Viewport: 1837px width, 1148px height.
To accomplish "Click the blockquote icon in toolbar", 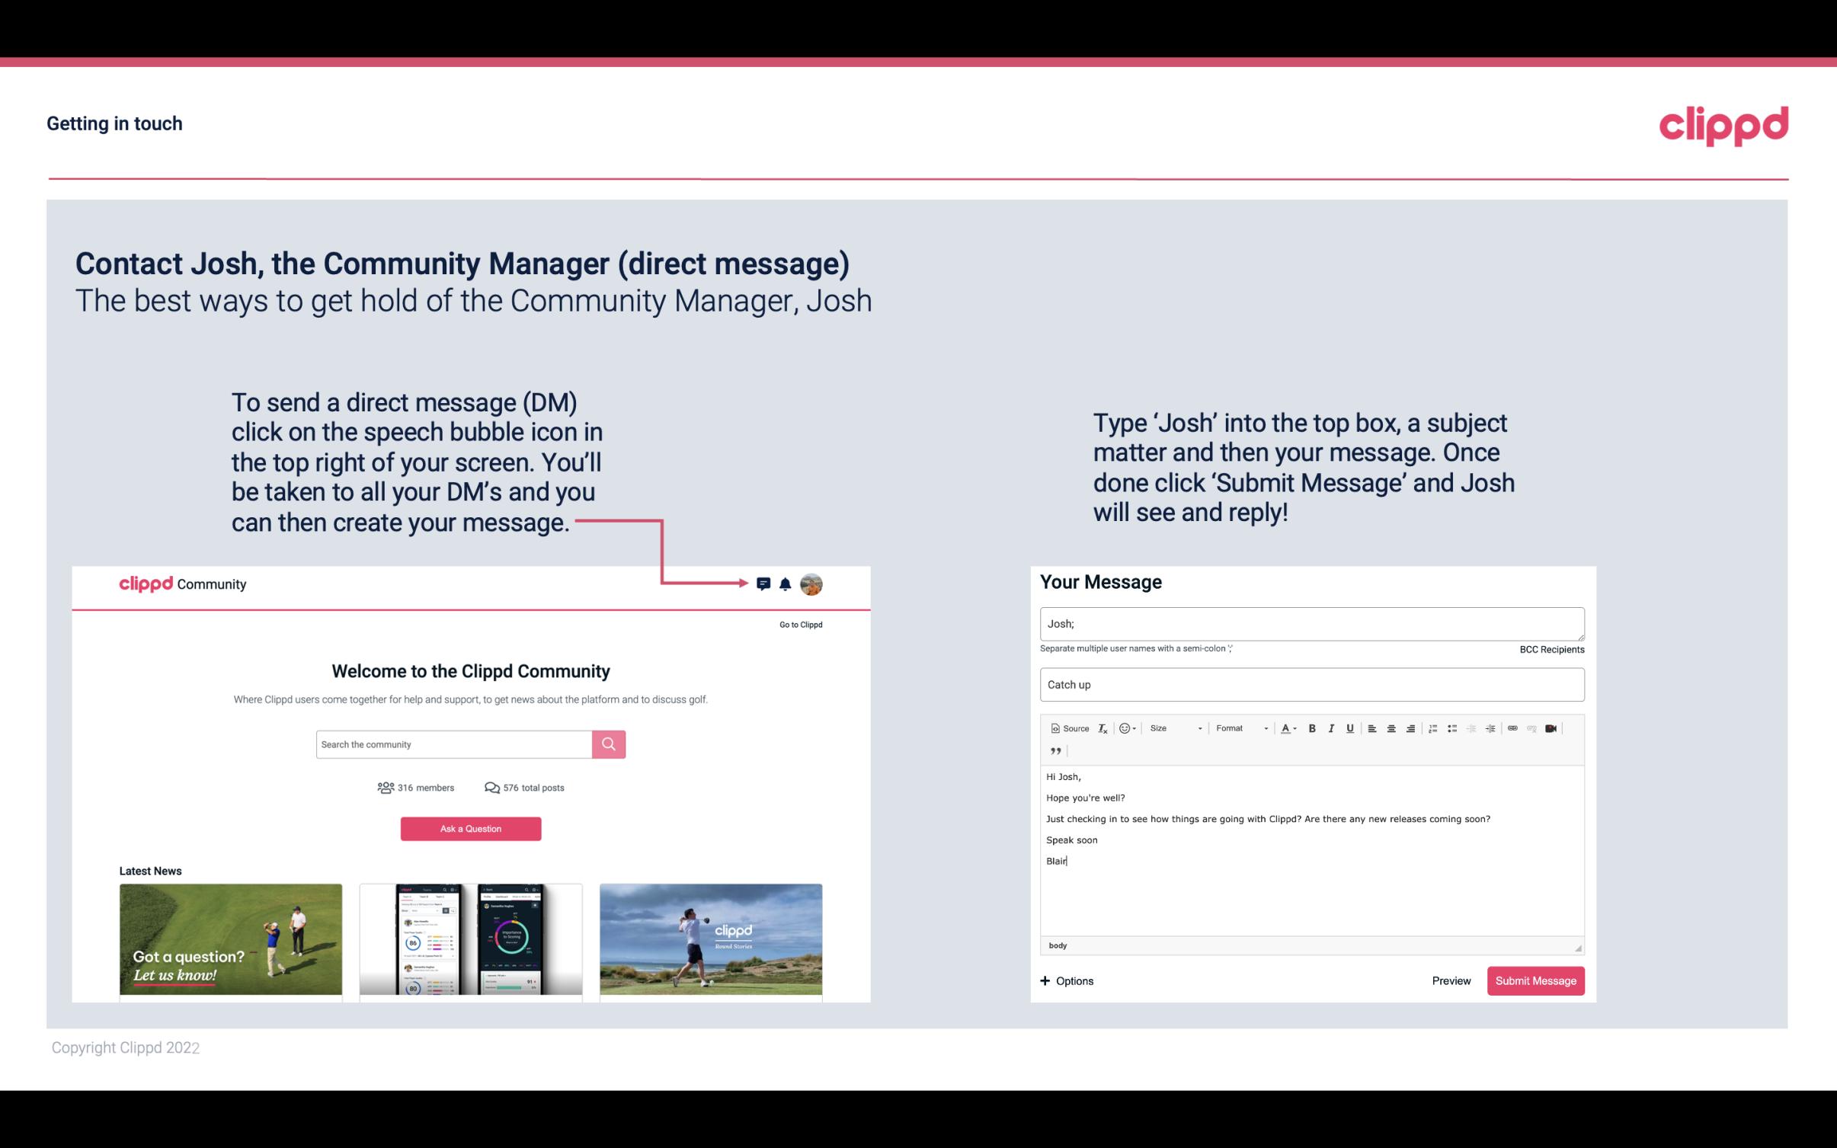I will click(x=1054, y=751).
